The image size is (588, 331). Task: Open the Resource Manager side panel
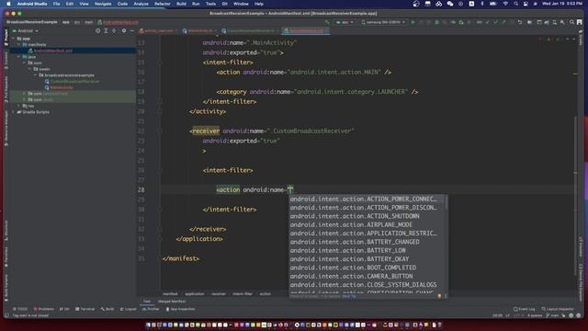[6, 129]
